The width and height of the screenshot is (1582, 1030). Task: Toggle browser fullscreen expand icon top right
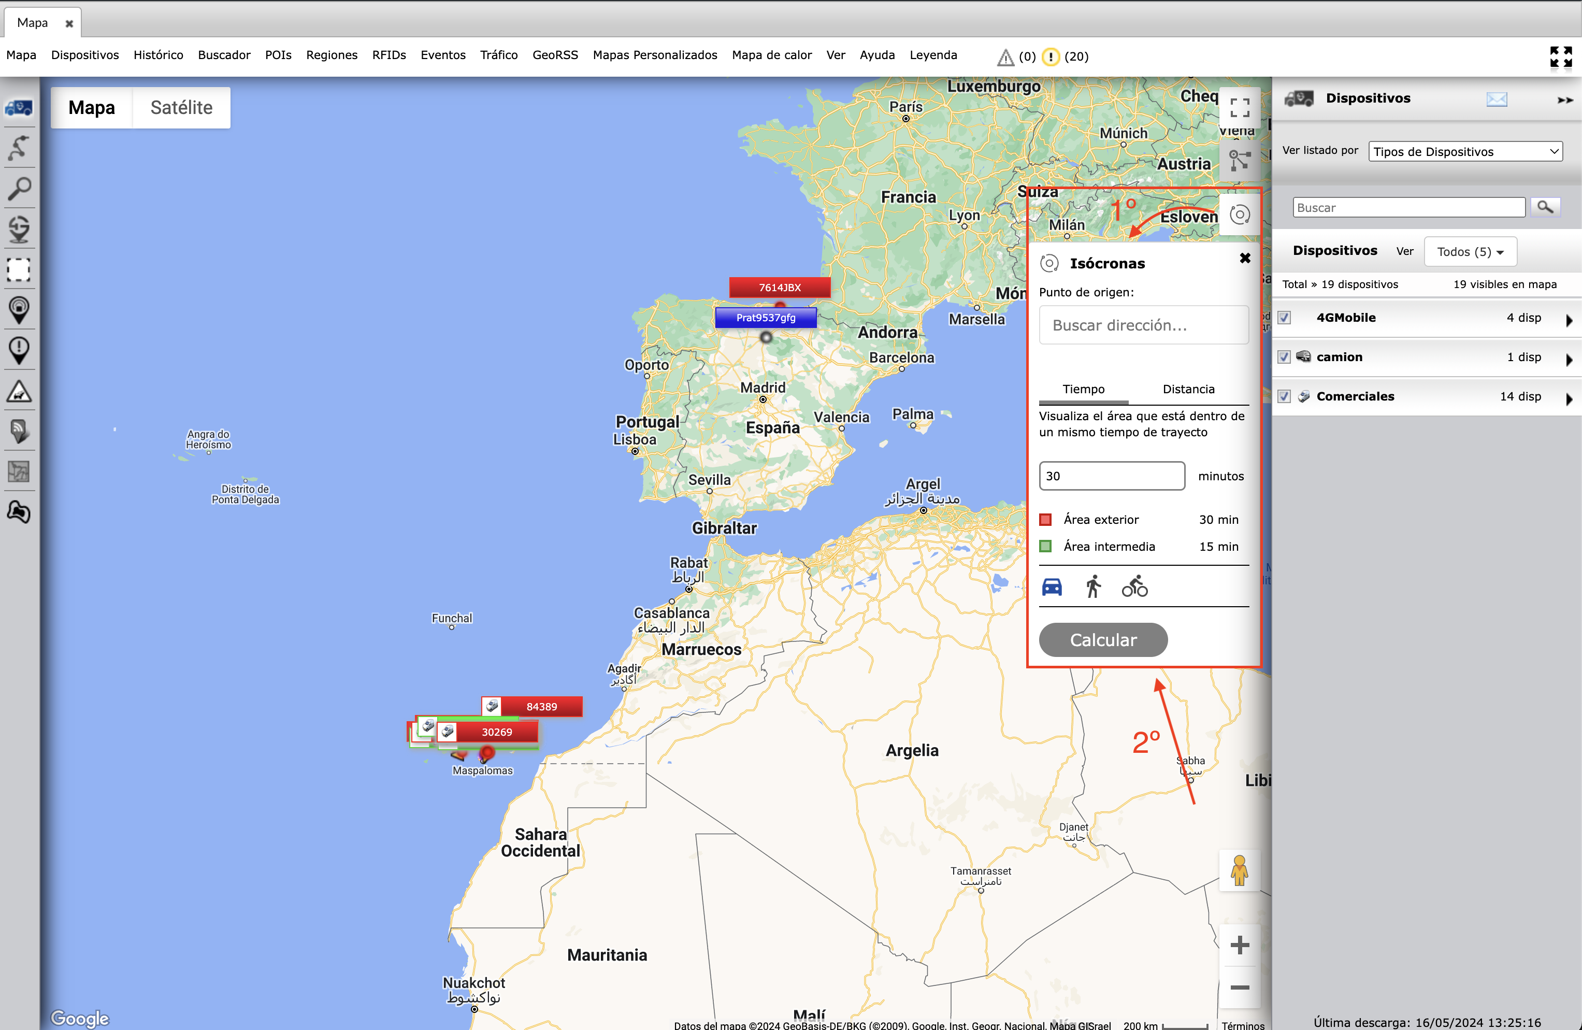(x=1561, y=57)
